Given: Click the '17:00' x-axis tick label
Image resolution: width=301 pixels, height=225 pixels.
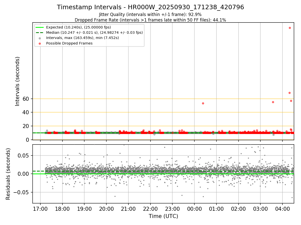Looking at the screenshot, I should click(40, 208).
